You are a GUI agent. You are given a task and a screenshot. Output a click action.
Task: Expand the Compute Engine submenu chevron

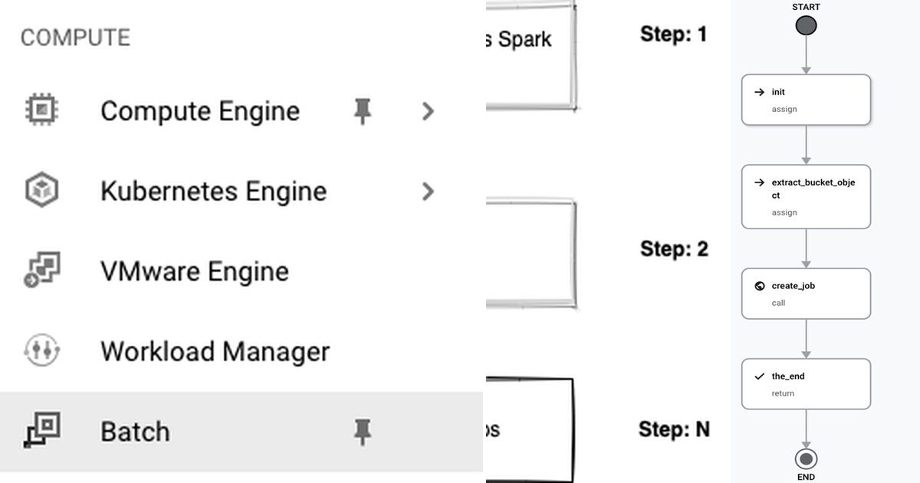click(x=428, y=110)
